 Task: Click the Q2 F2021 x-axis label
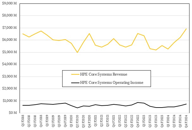[x=101, y=121]
